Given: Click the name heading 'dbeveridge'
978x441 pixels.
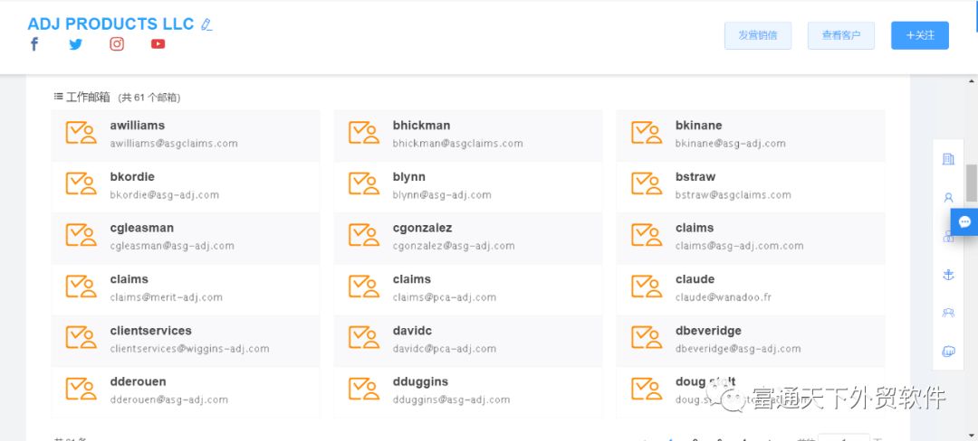Looking at the screenshot, I should point(708,331).
